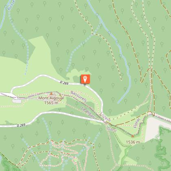Click the Mont Aigoual place label
This screenshot has width=171, height=171.
51,98
